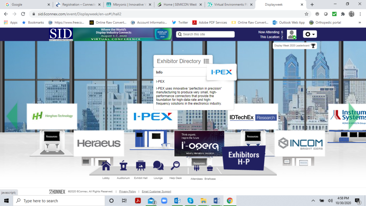Click the browser back button
Image resolution: width=366 pixels, height=206 pixels.
click(x=6, y=14)
